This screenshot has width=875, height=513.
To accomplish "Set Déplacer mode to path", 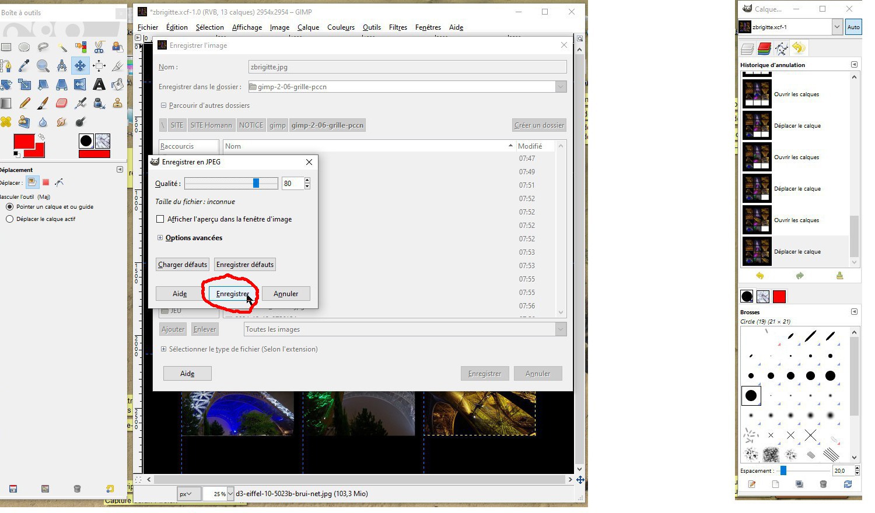I will click(59, 182).
